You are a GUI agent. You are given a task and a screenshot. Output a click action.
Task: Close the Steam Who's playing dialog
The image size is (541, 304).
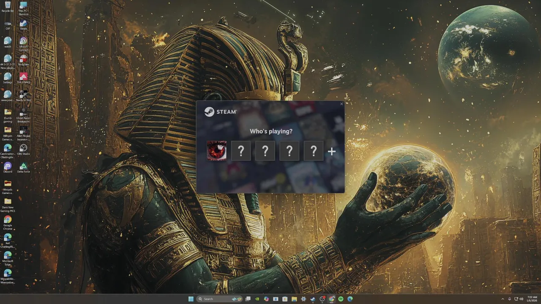pyautogui.click(x=342, y=104)
